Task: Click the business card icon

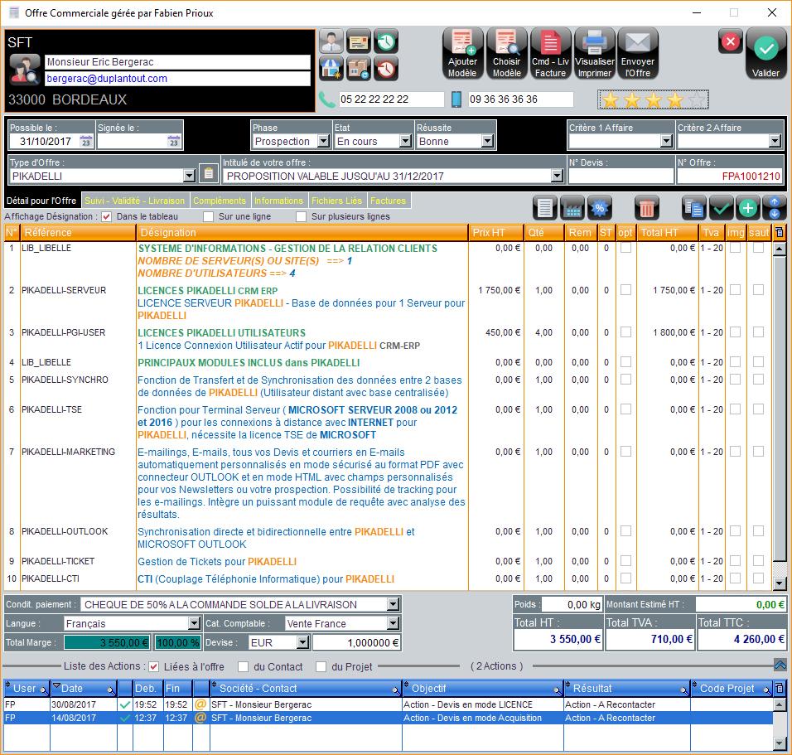Action: [x=359, y=41]
